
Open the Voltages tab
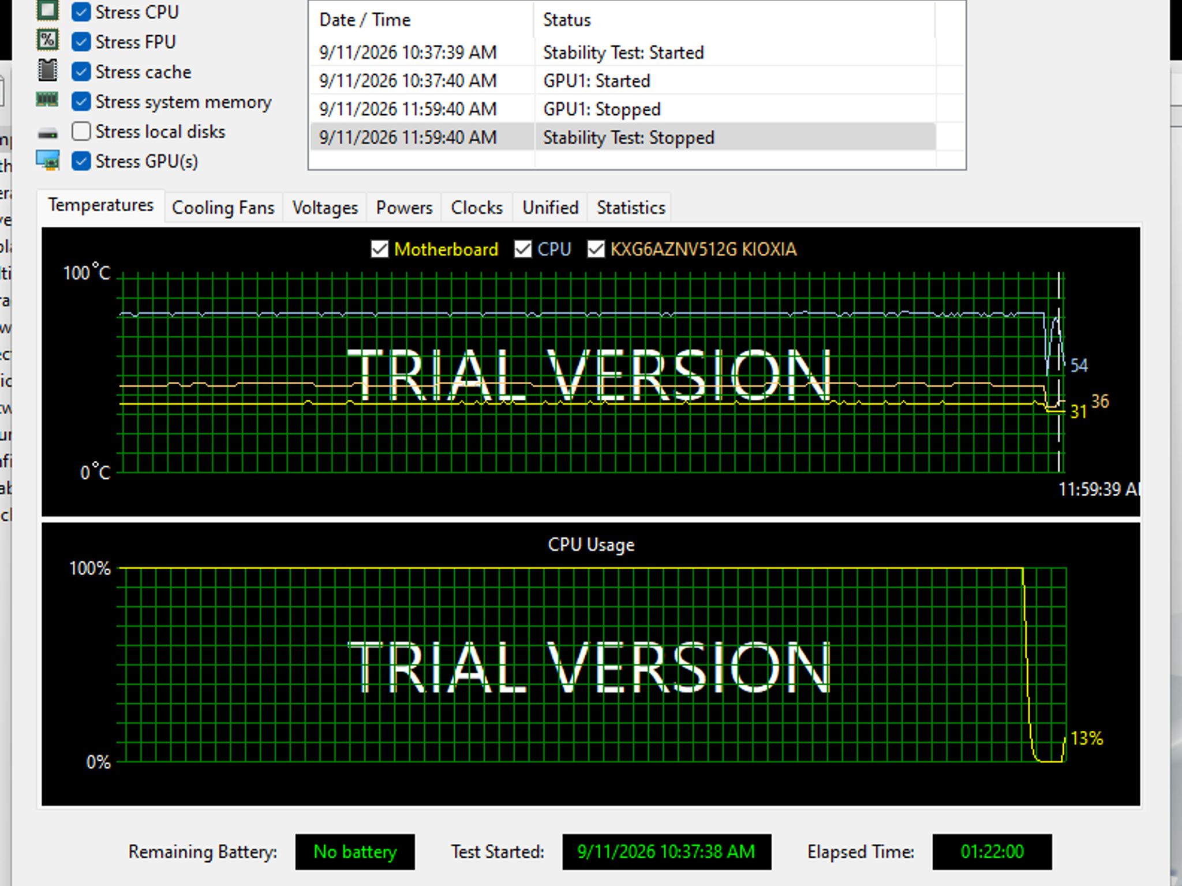[325, 208]
